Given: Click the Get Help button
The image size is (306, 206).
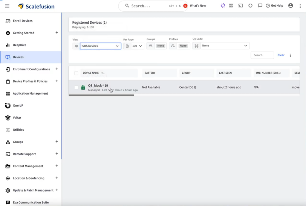Looking at the screenshot, I should (275, 6).
